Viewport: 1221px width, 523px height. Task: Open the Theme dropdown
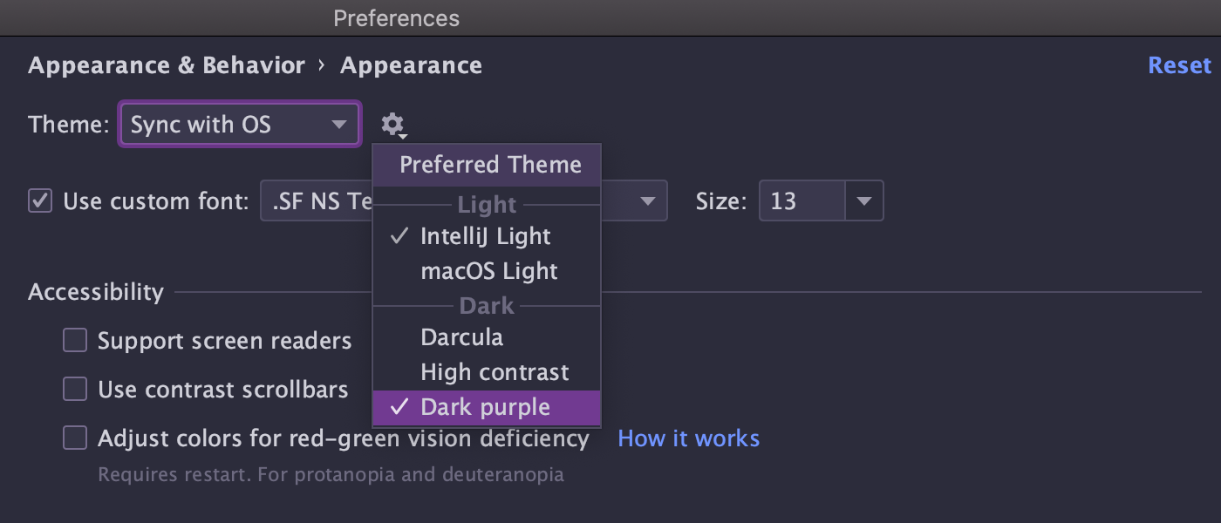pos(240,125)
